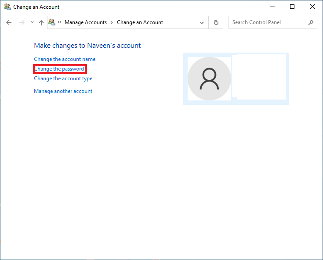This screenshot has height=260, width=323.
Task: Click the Back arrow navigation button
Action: (9, 22)
